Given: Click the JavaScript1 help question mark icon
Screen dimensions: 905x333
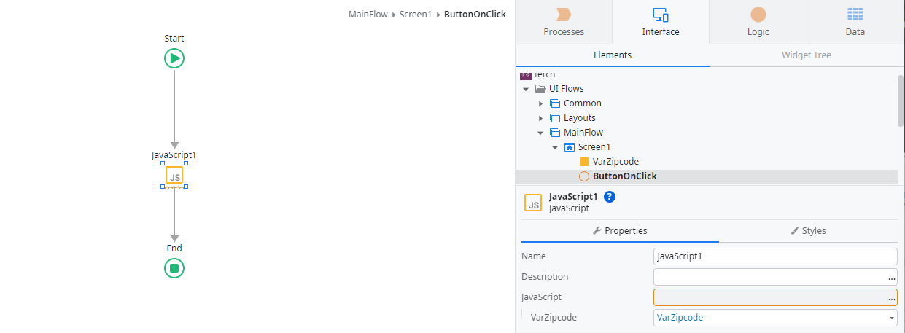Looking at the screenshot, I should 610,197.
